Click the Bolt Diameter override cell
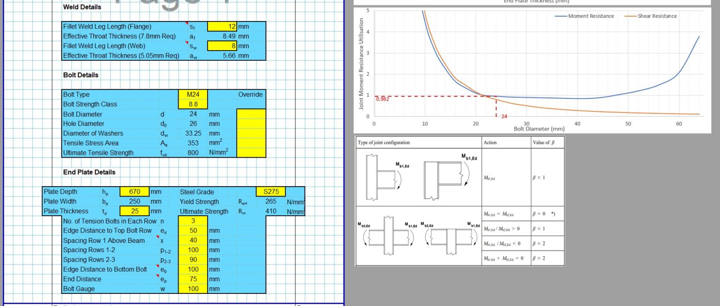Image resolution: width=720 pixels, height=306 pixels. pos(251,114)
